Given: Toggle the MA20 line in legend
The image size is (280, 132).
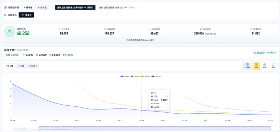Looking at the screenshot, I should pos(156,76).
